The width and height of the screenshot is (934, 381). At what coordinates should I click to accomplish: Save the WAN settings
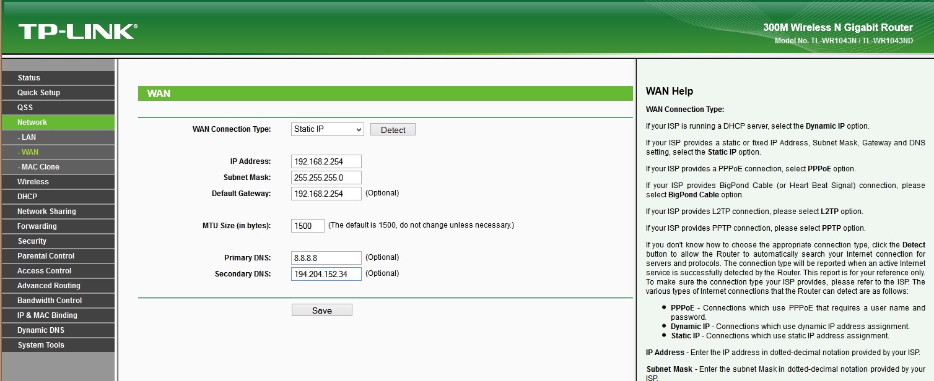coord(322,310)
